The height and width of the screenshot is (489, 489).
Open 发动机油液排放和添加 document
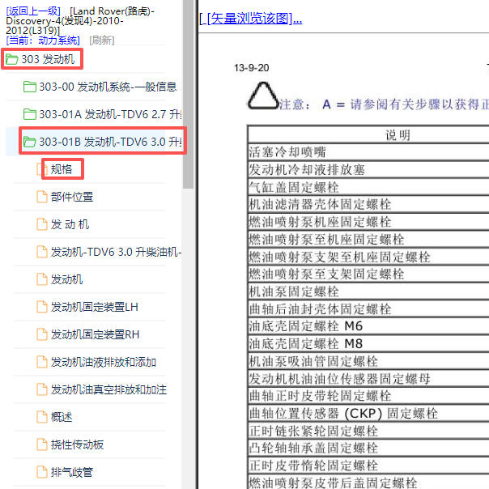[104, 362]
